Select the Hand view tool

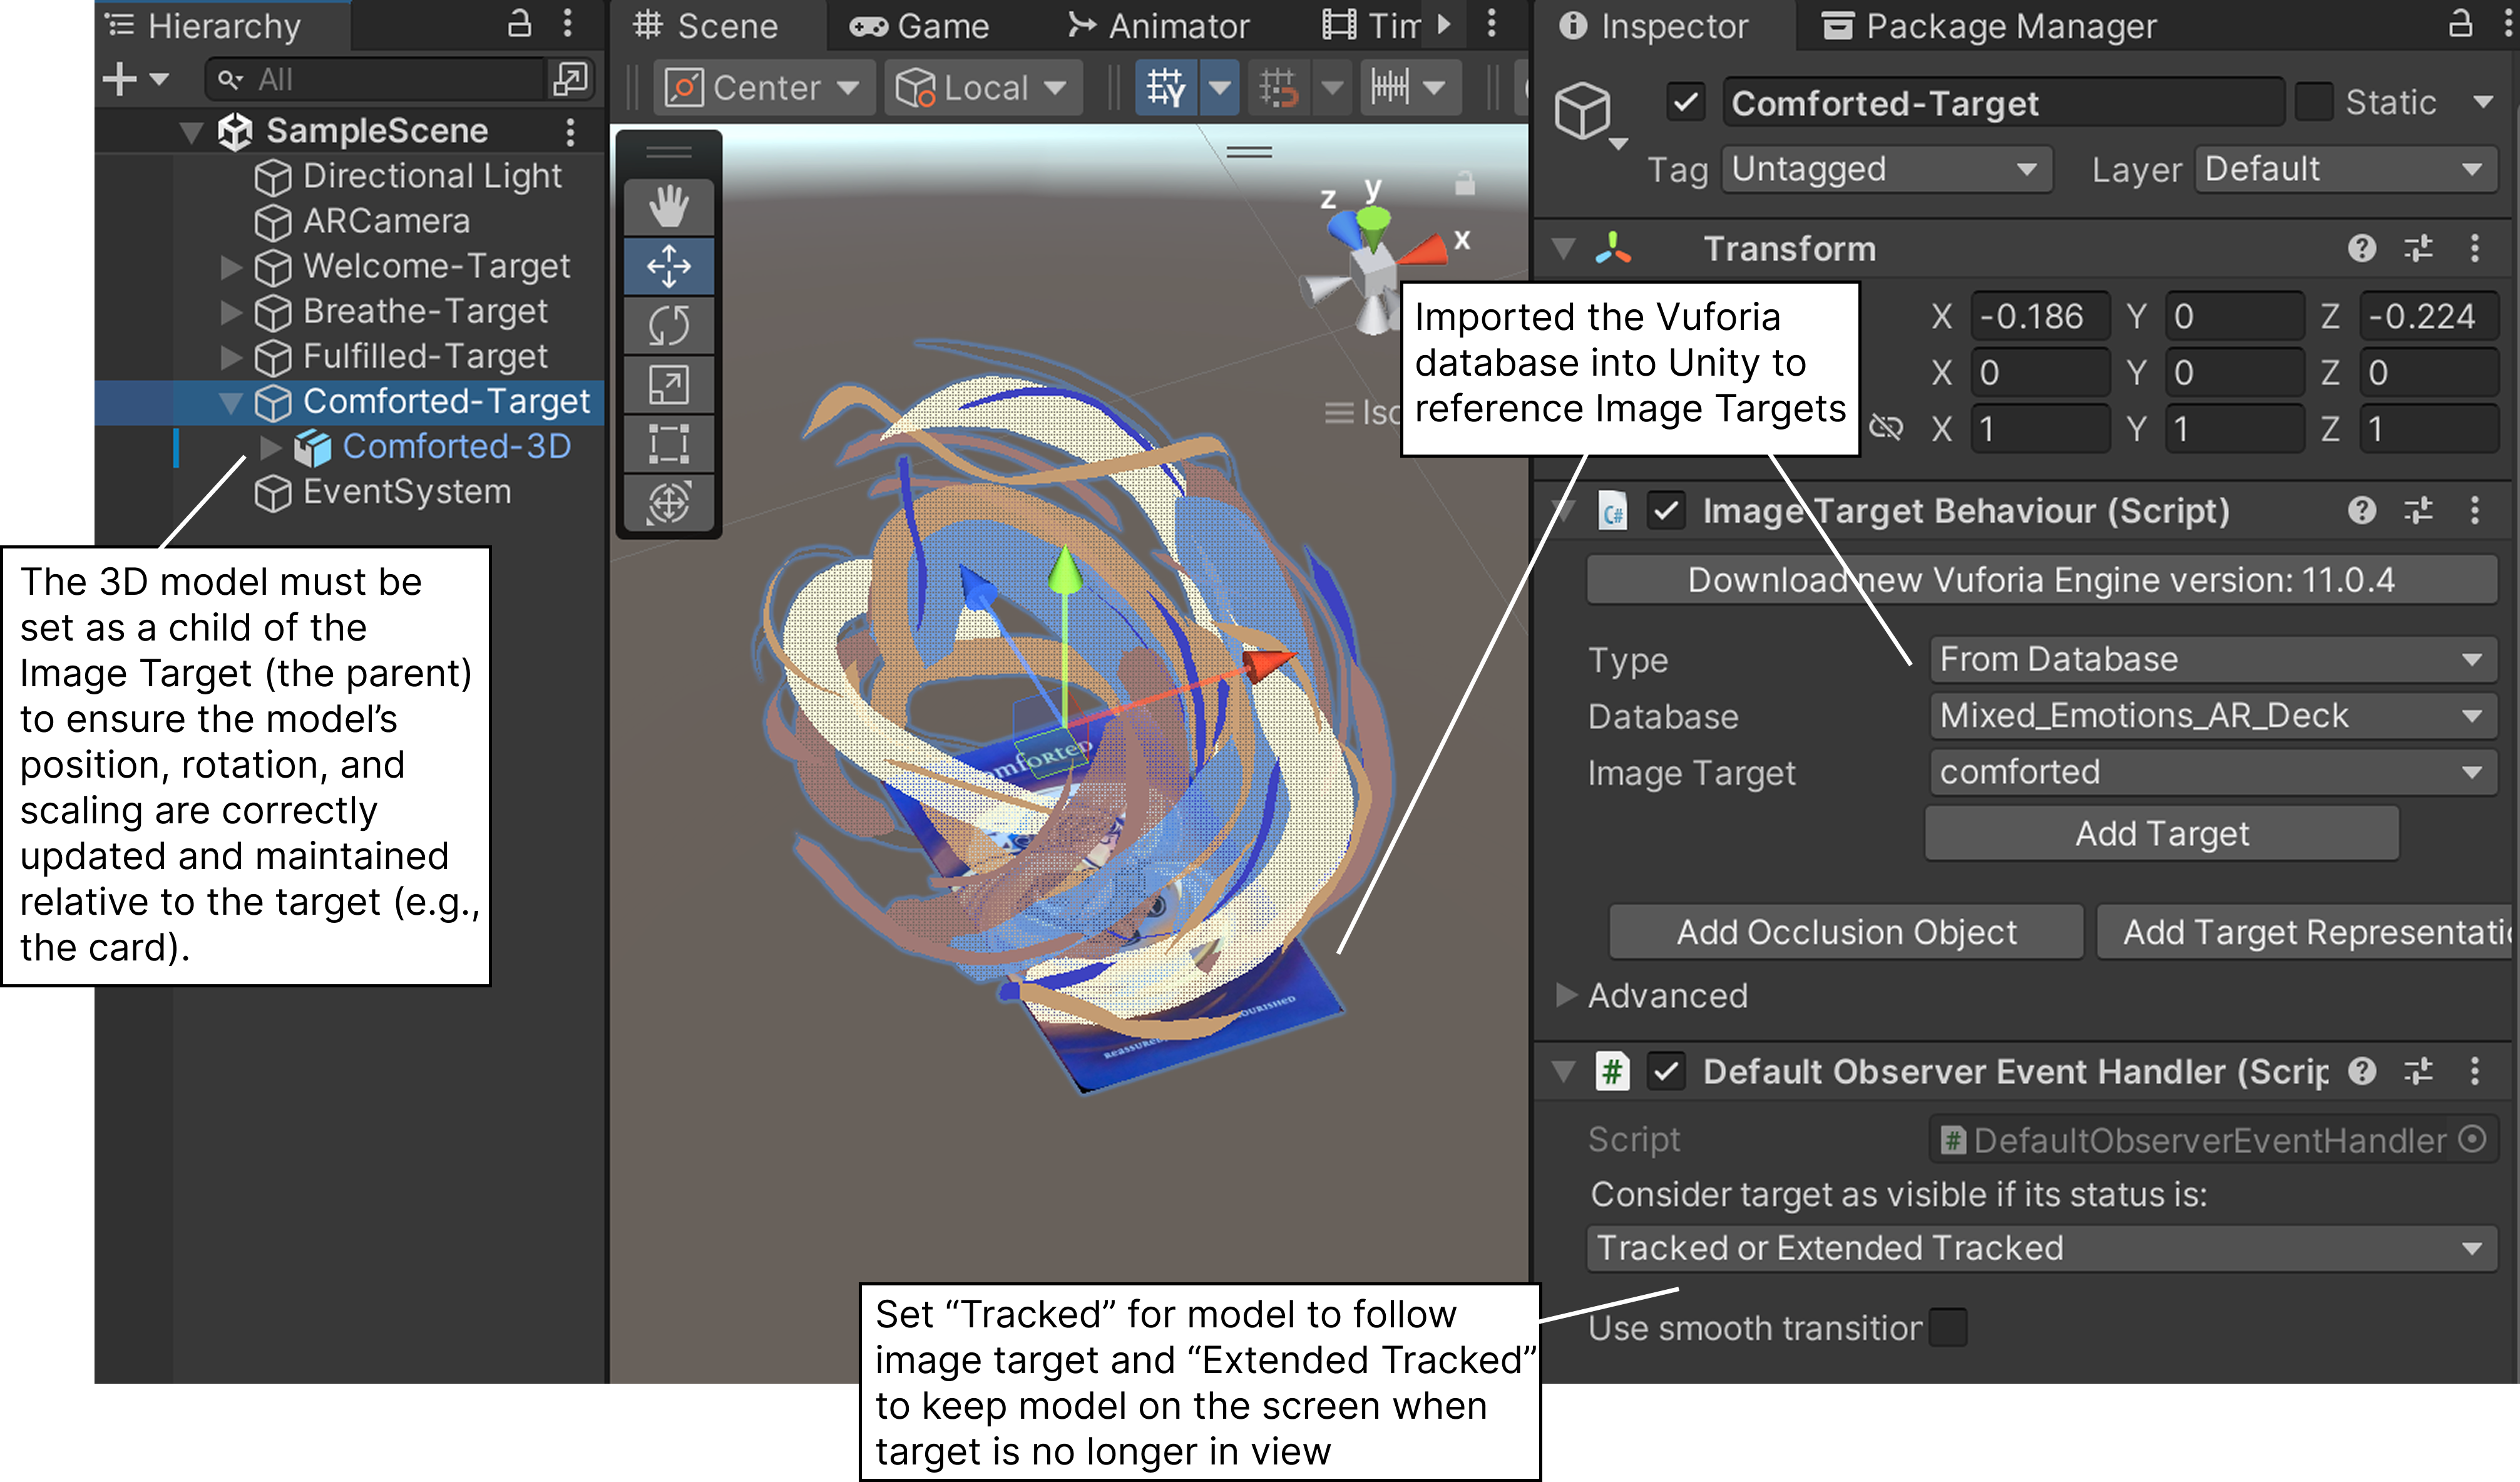[668, 207]
